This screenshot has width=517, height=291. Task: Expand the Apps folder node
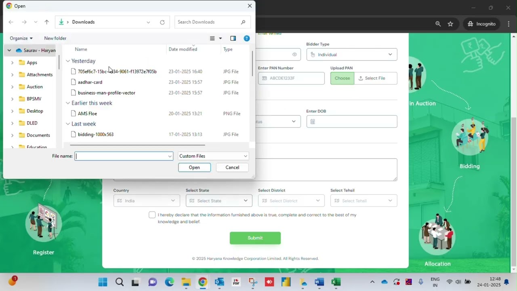pos(12,63)
